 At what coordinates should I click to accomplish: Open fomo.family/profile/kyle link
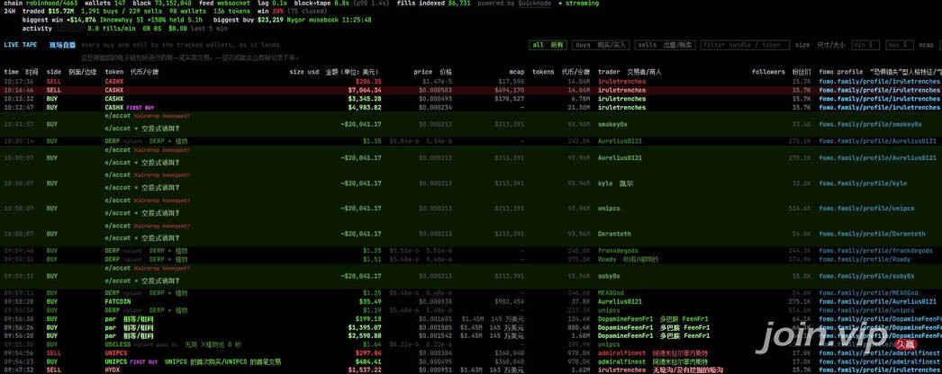[x=863, y=183]
